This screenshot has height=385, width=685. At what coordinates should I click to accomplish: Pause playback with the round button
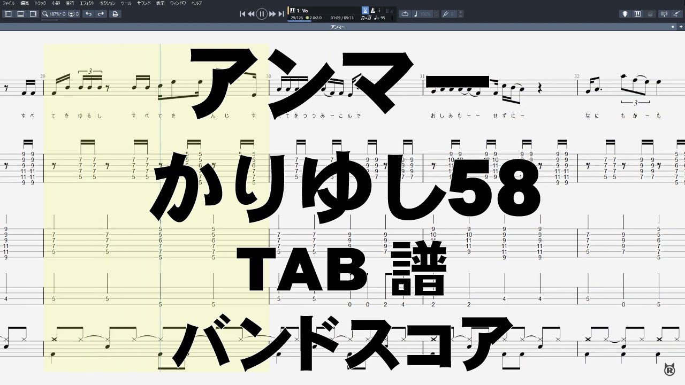[x=262, y=14]
